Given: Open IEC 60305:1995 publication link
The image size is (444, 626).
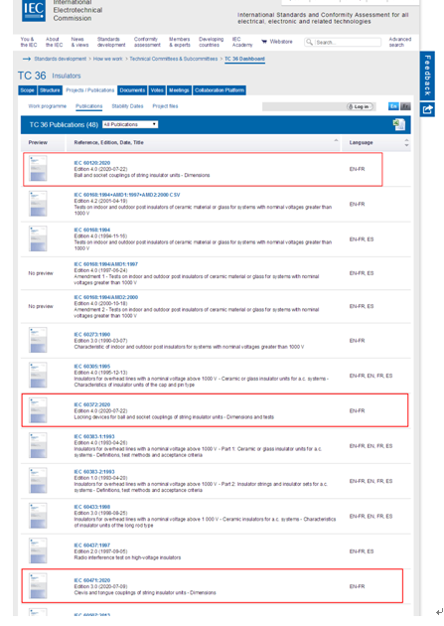Looking at the screenshot, I should [92, 366].
